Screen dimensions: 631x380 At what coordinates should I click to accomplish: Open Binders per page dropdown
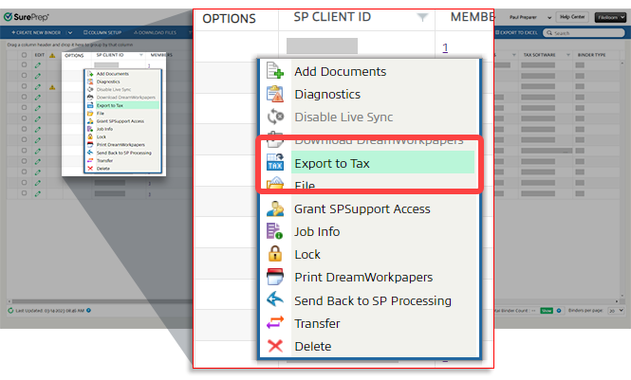(616, 311)
